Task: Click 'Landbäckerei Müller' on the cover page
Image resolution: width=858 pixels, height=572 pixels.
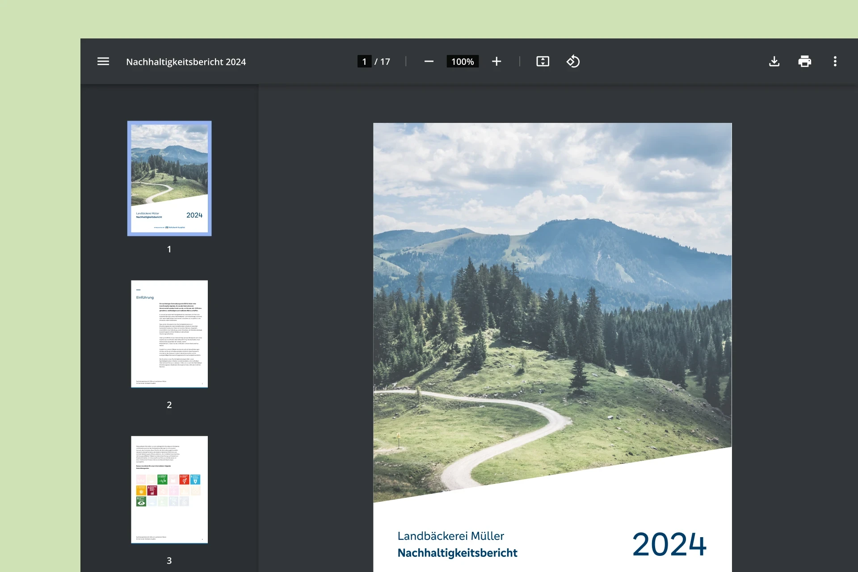Action: 450,536
